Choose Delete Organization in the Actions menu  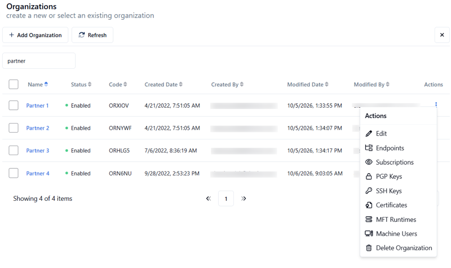tap(399, 248)
